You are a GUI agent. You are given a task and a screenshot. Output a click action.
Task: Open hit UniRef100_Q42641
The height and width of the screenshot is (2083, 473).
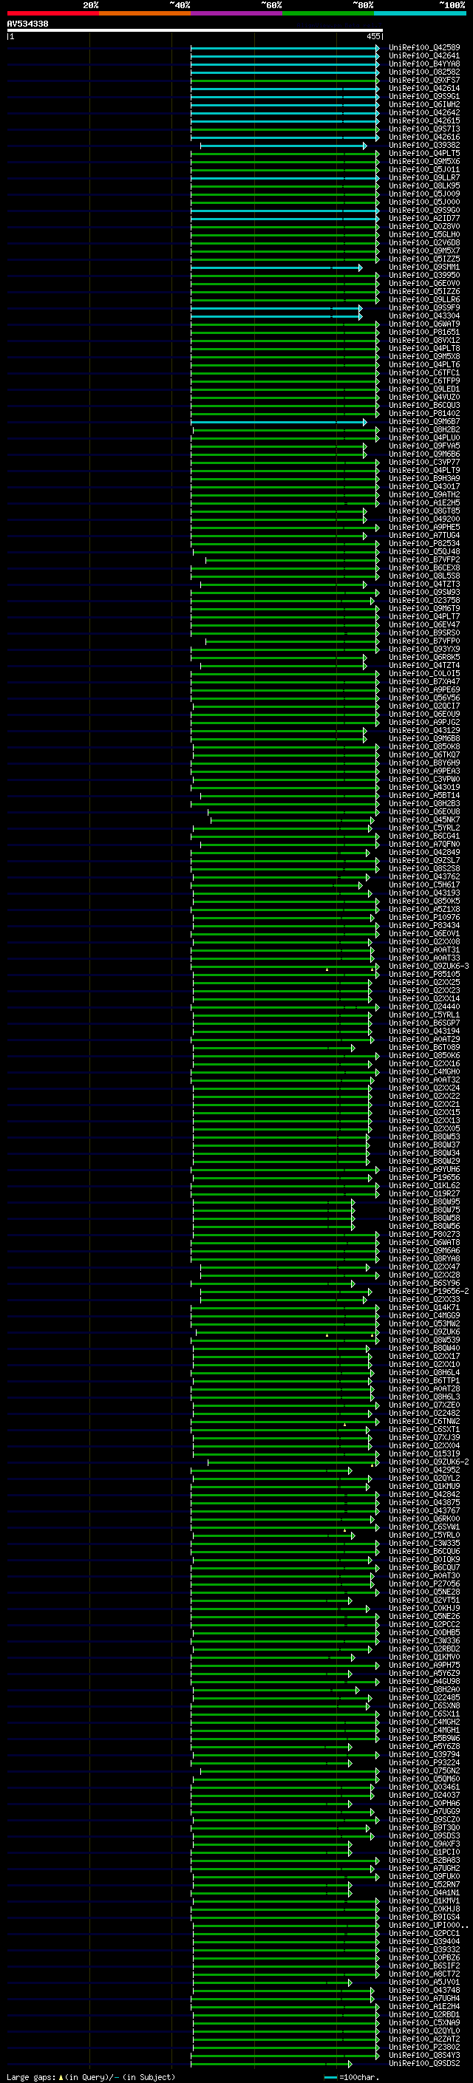click(423, 56)
